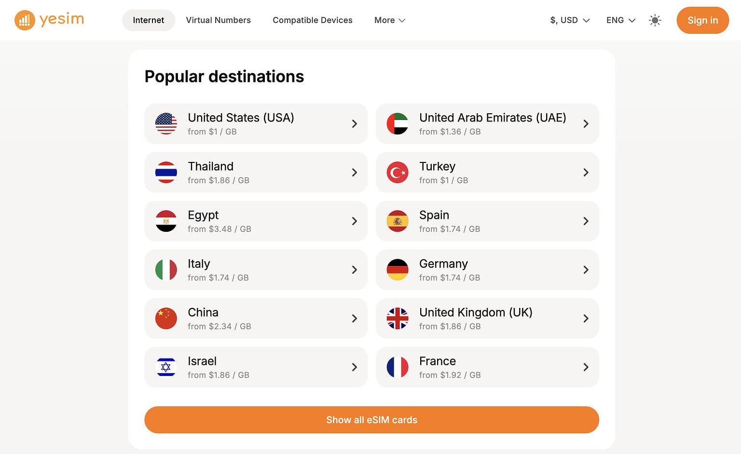Open the ENG language selector
Viewport: 741px width, 454px height.
point(620,20)
